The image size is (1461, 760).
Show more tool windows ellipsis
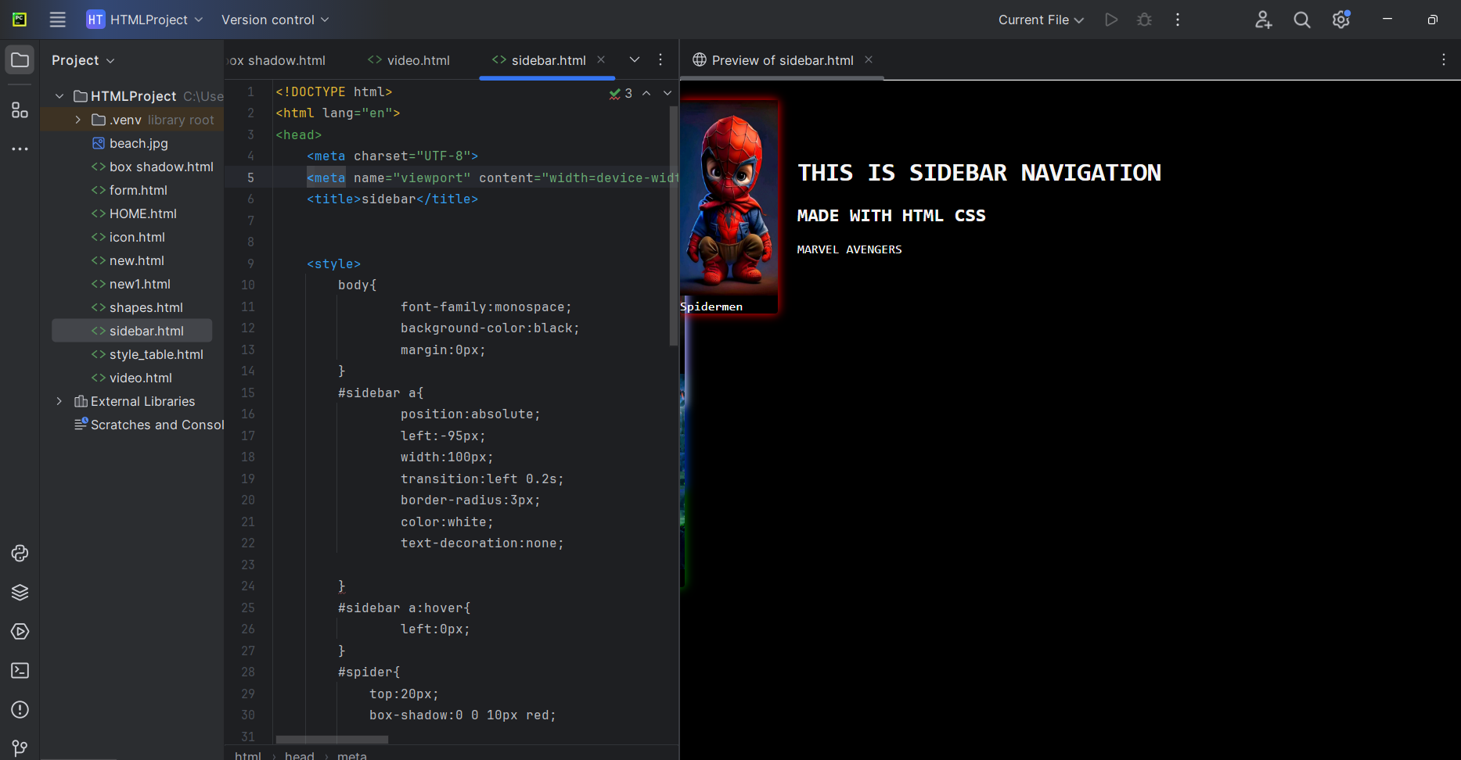click(x=20, y=149)
